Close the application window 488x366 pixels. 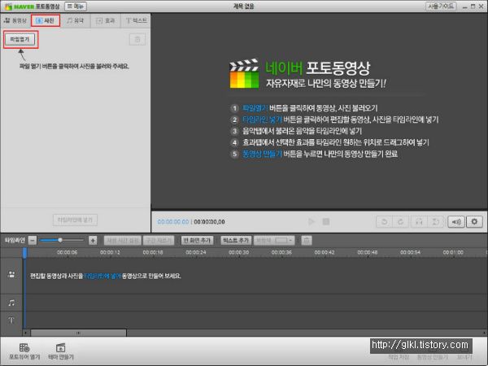coord(481,7)
